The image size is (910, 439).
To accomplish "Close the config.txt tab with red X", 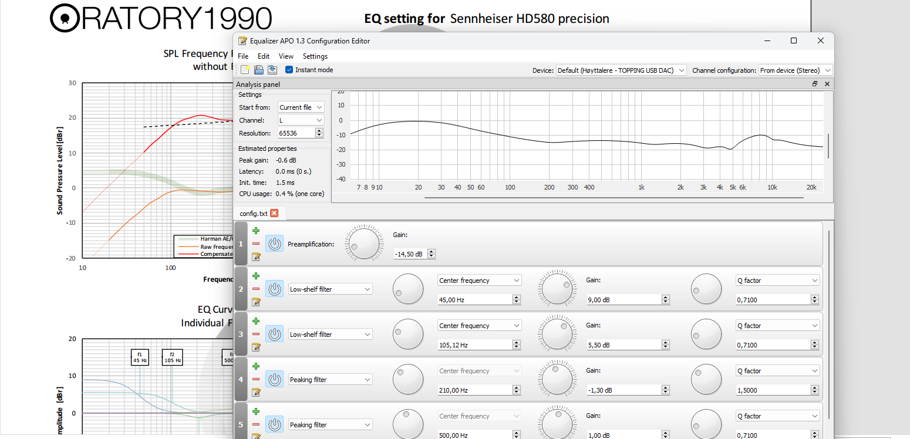I will click(274, 213).
